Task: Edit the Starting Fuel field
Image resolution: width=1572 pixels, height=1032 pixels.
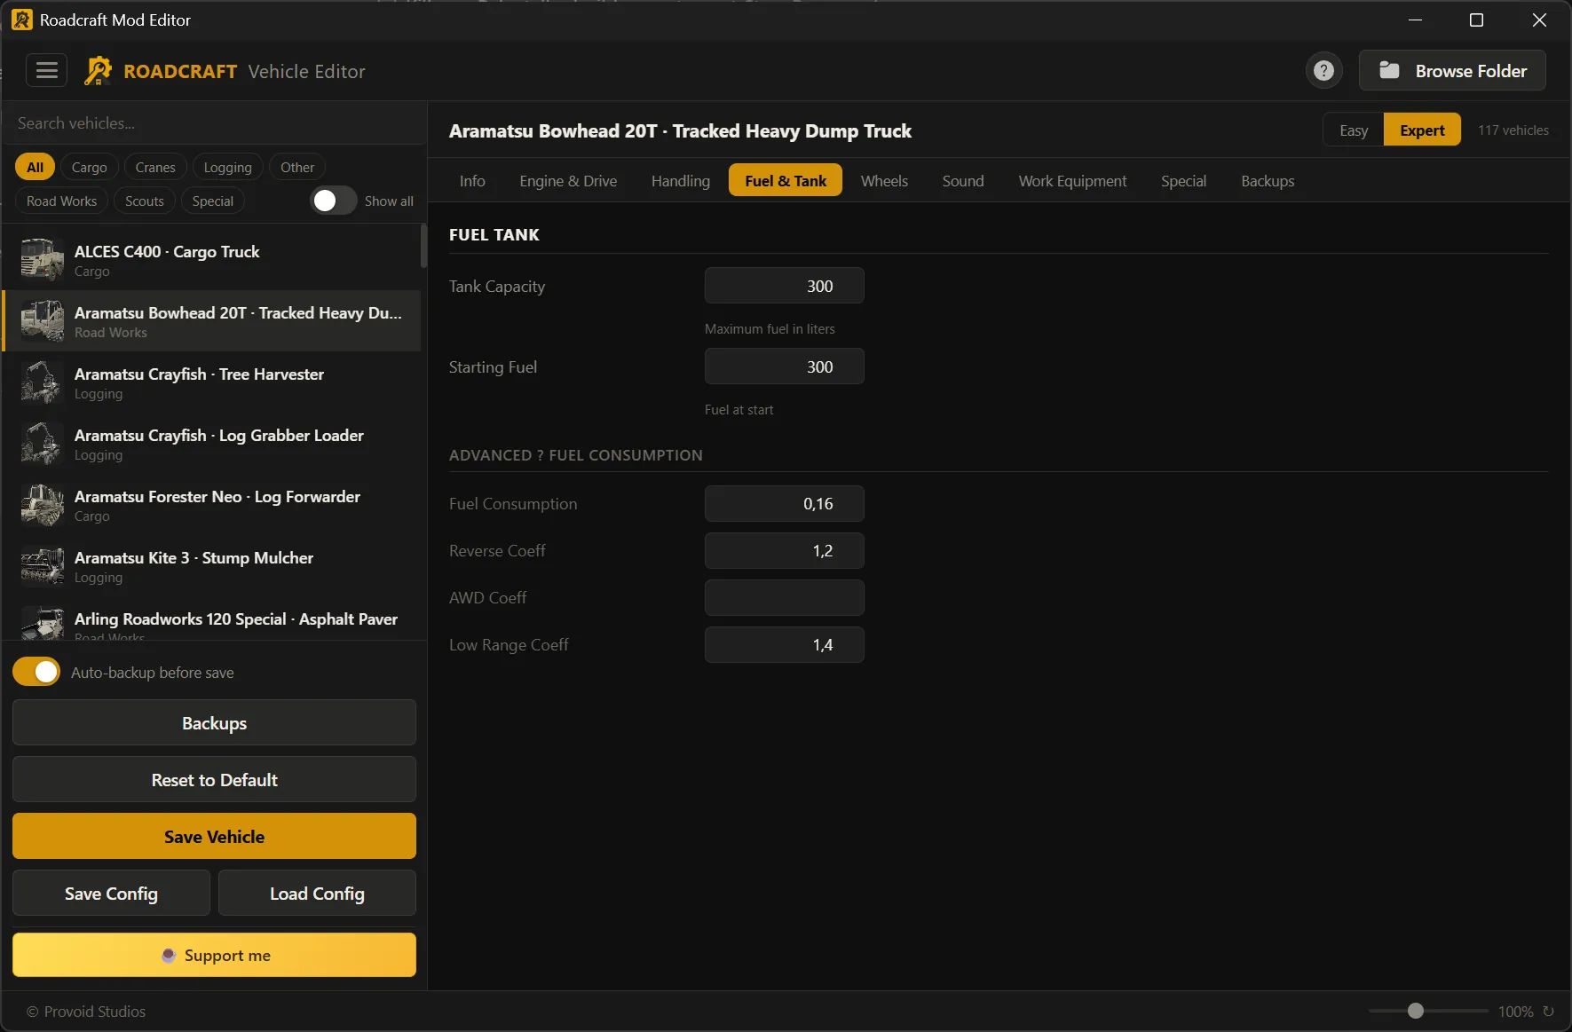Action: [x=784, y=366]
